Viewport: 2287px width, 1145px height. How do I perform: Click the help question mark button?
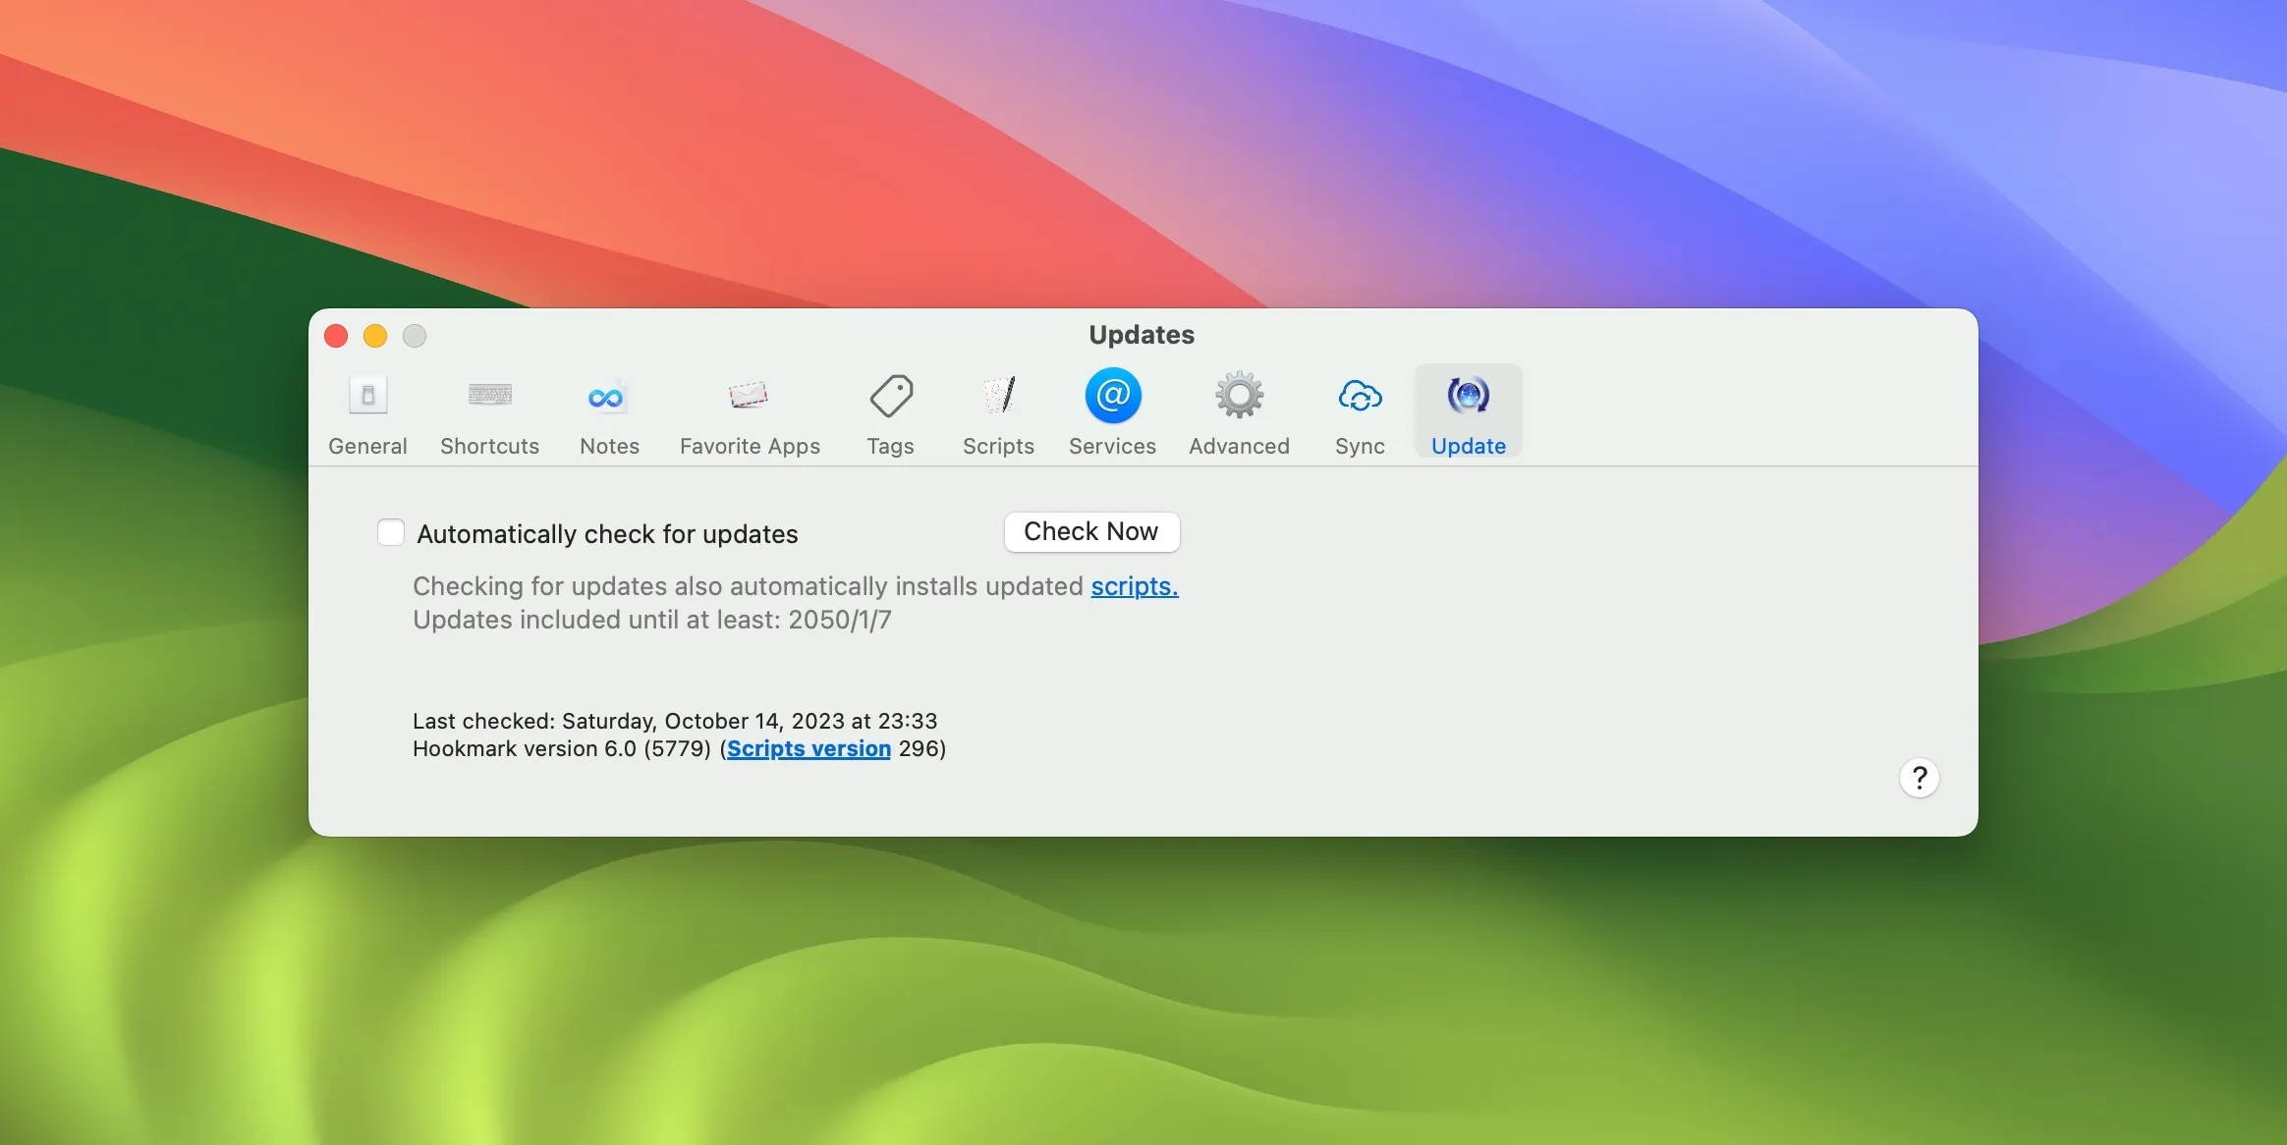1919,777
